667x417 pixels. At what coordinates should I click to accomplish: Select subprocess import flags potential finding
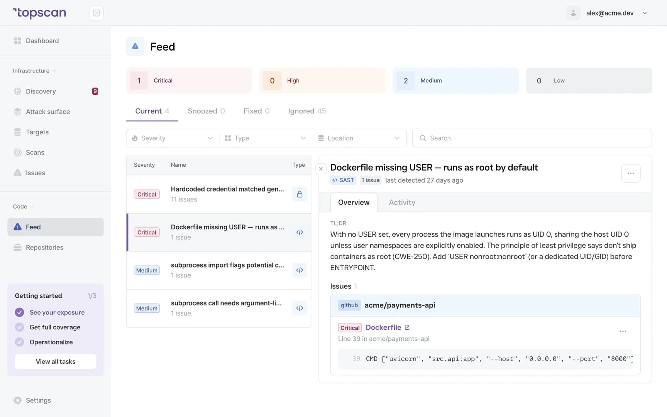coord(218,270)
